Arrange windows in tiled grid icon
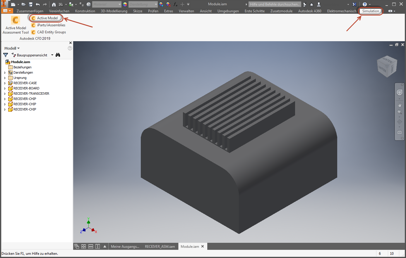The height and width of the screenshot is (258, 406). coord(84,246)
